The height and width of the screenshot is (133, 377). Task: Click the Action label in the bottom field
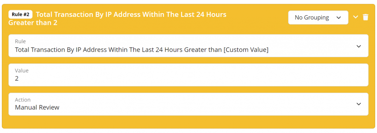pos(22,100)
